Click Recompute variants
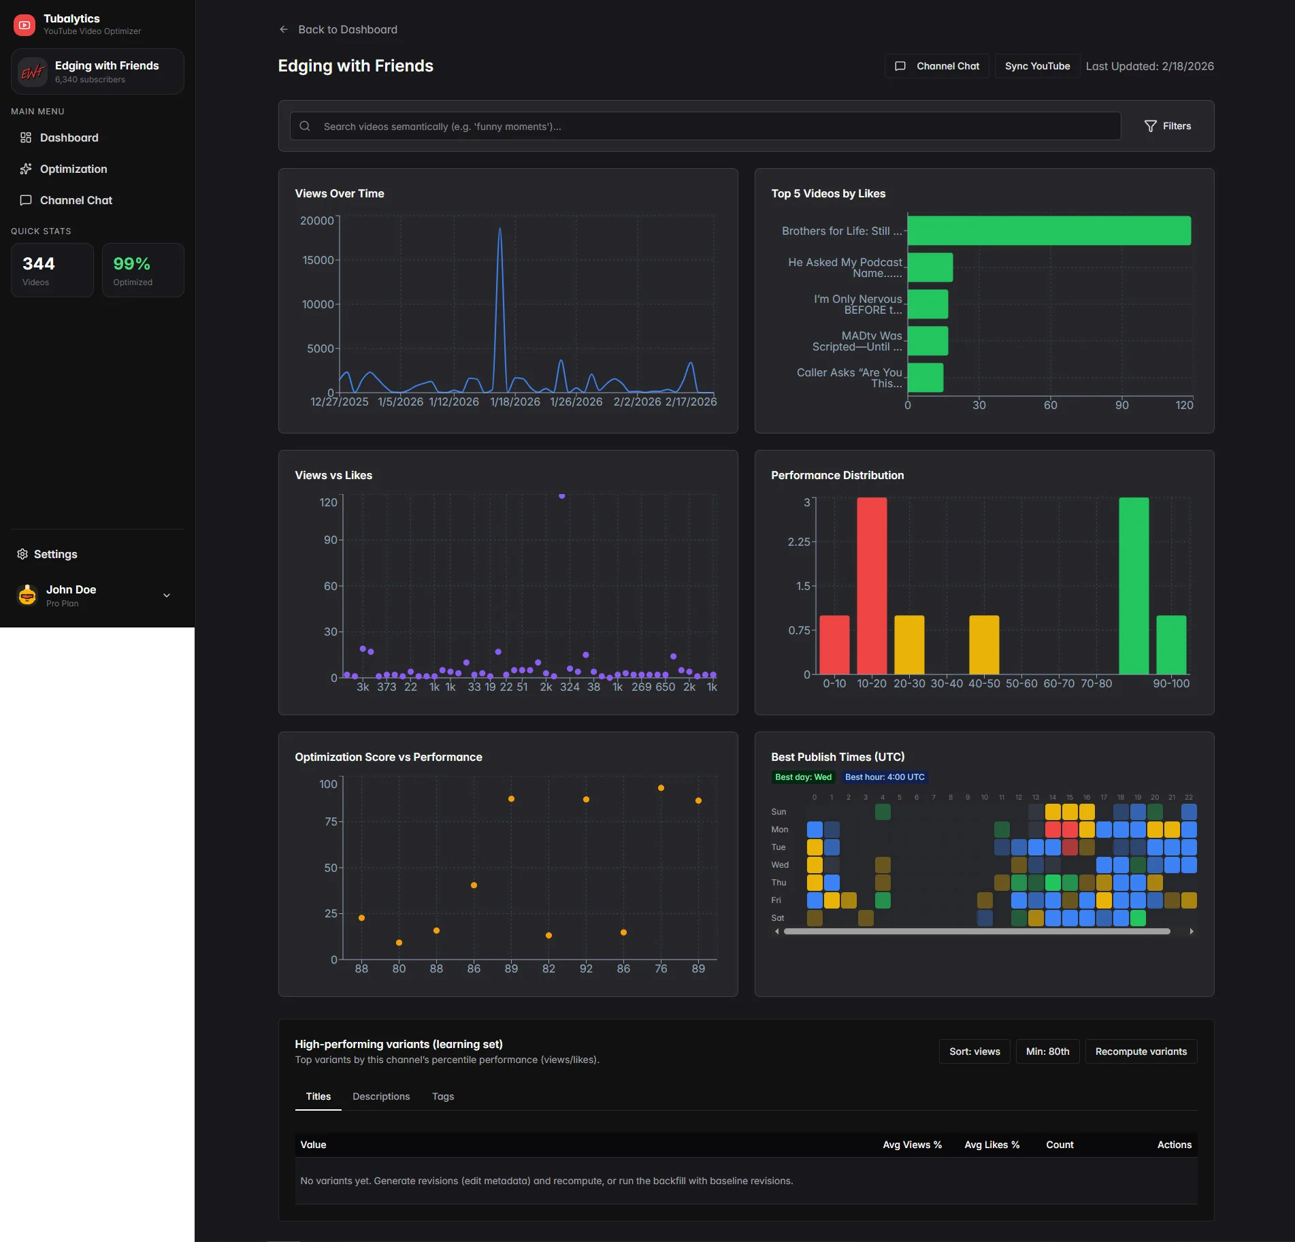Viewport: 1295px width, 1242px height. pyautogui.click(x=1141, y=1051)
